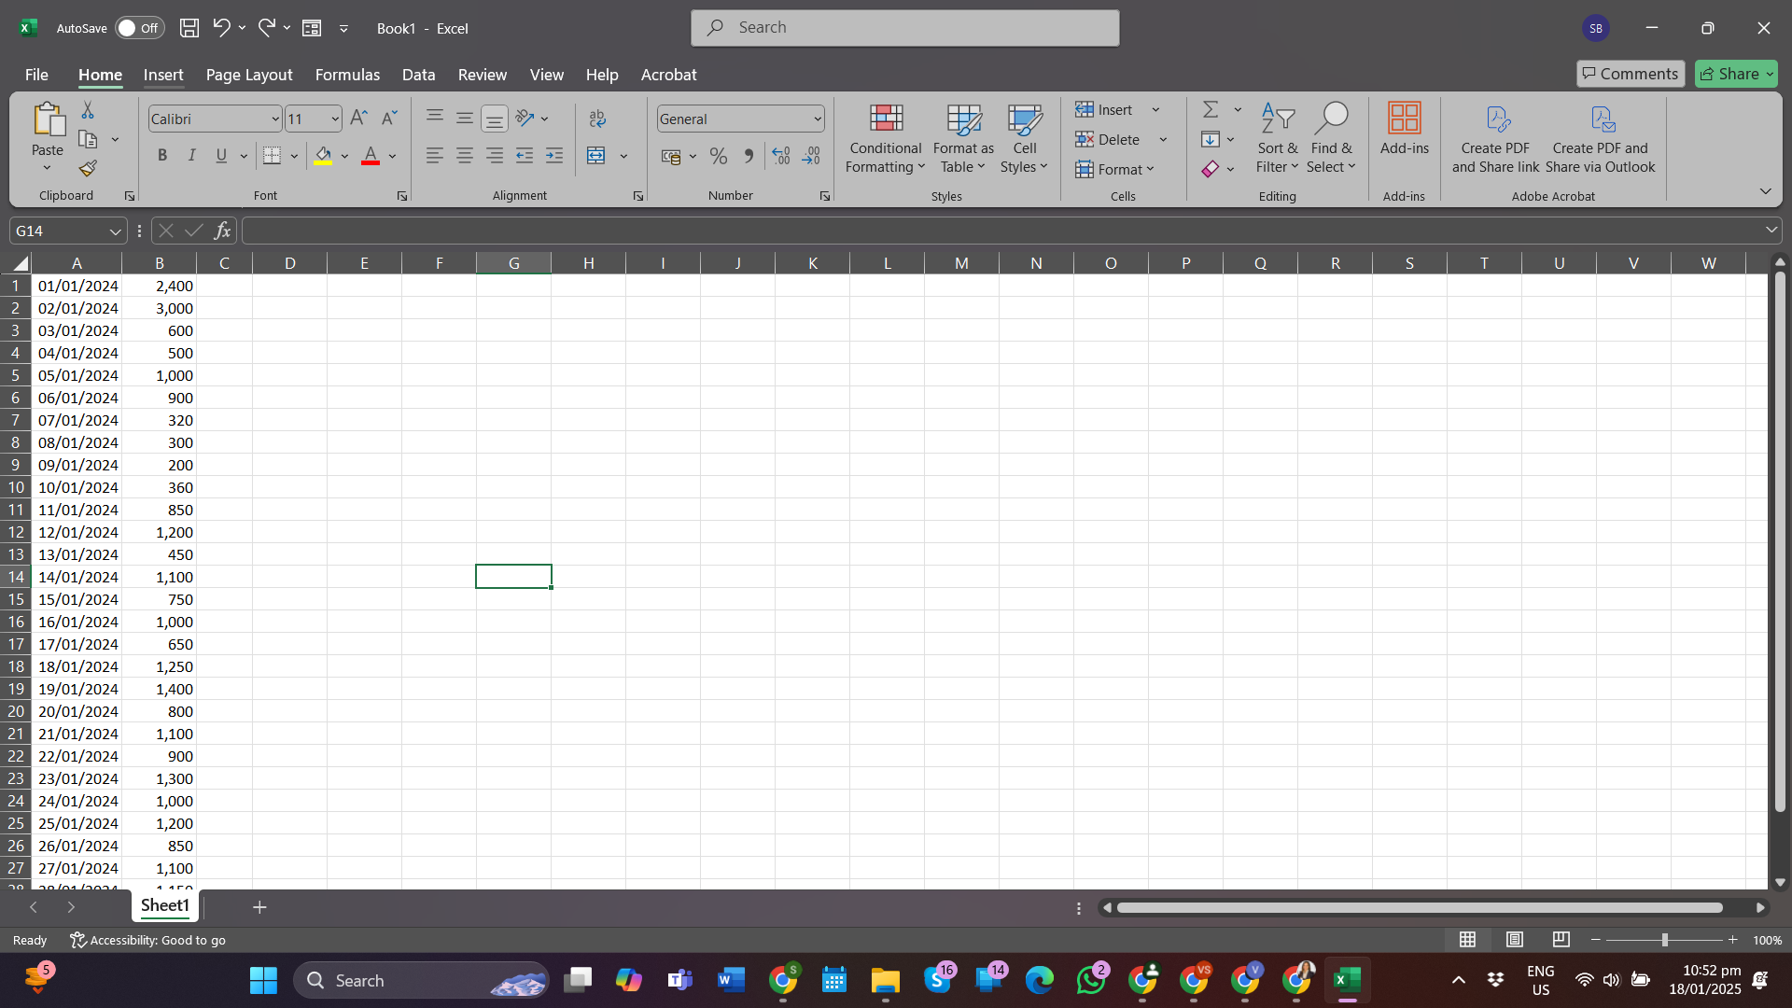Click the Format Painter brush icon
This screenshot has width=1792, height=1008.
88,169
